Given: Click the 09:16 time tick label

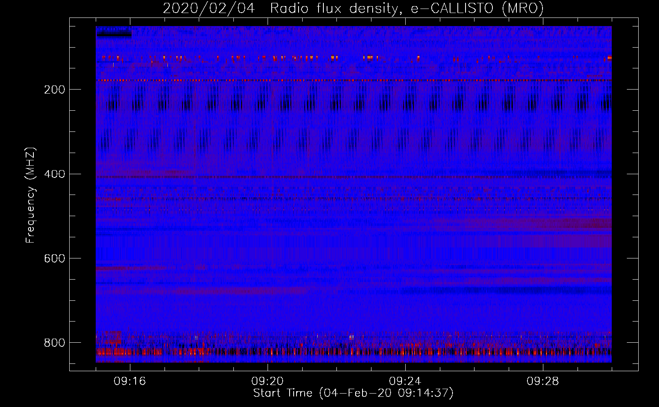Looking at the screenshot, I should [x=130, y=381].
